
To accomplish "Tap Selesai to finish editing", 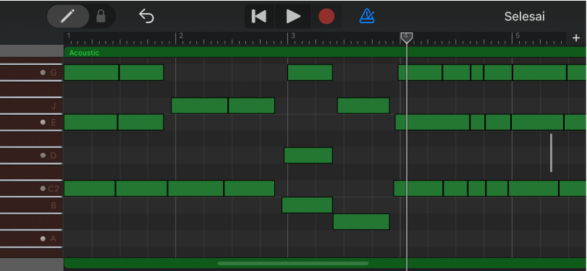I will pyautogui.click(x=524, y=17).
